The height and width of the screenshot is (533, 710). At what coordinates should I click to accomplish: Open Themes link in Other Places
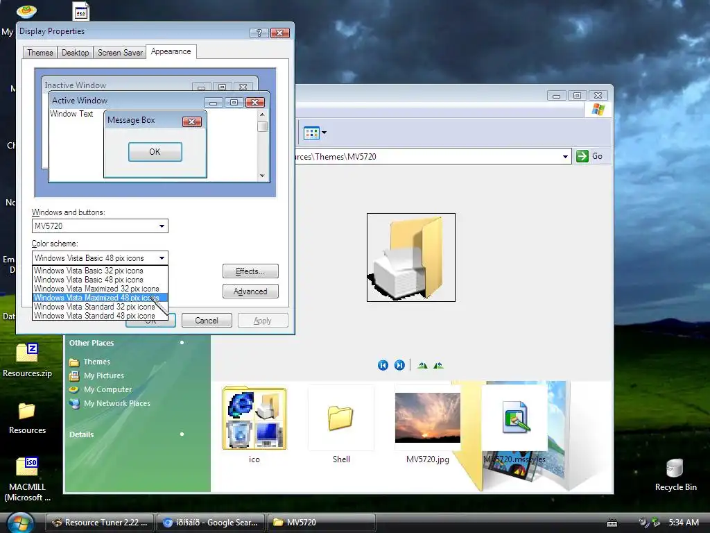[96, 362]
